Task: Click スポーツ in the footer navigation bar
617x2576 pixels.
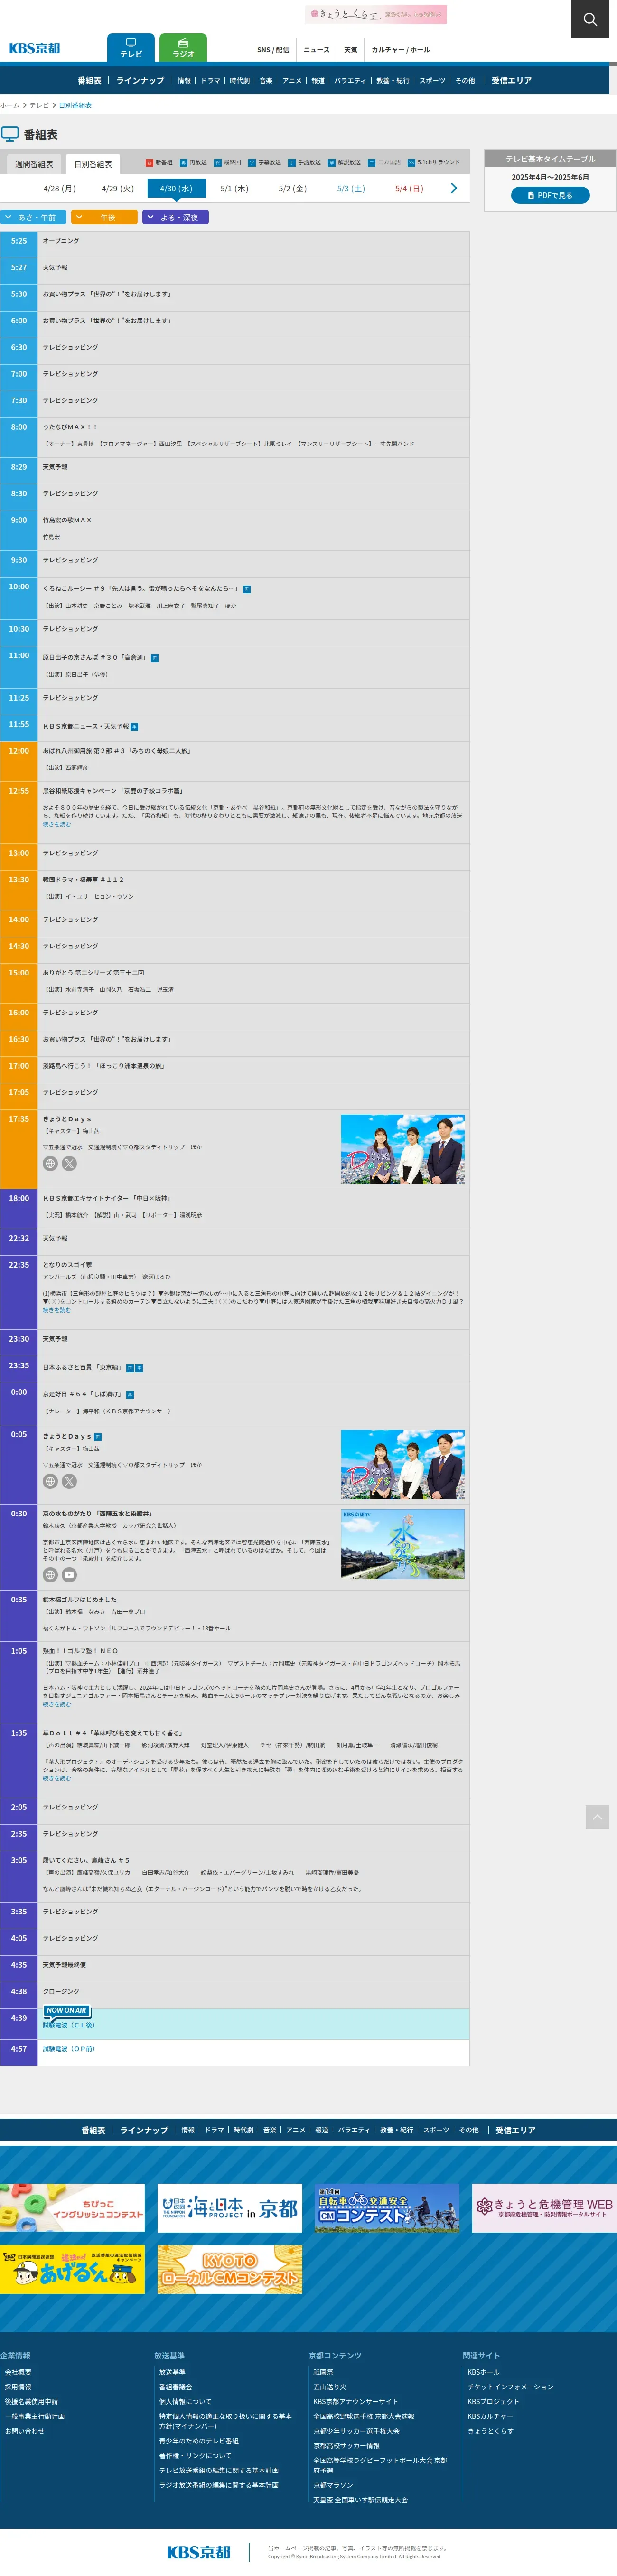Action: (x=436, y=2130)
